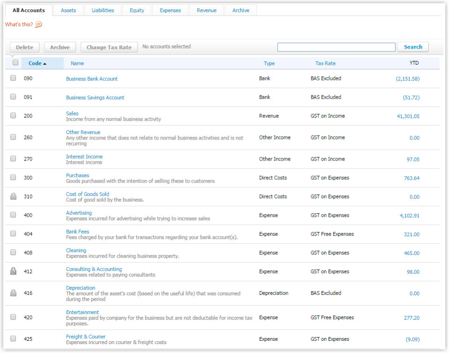Click YTD amount 321.00 for Bank Fees

pyautogui.click(x=412, y=234)
